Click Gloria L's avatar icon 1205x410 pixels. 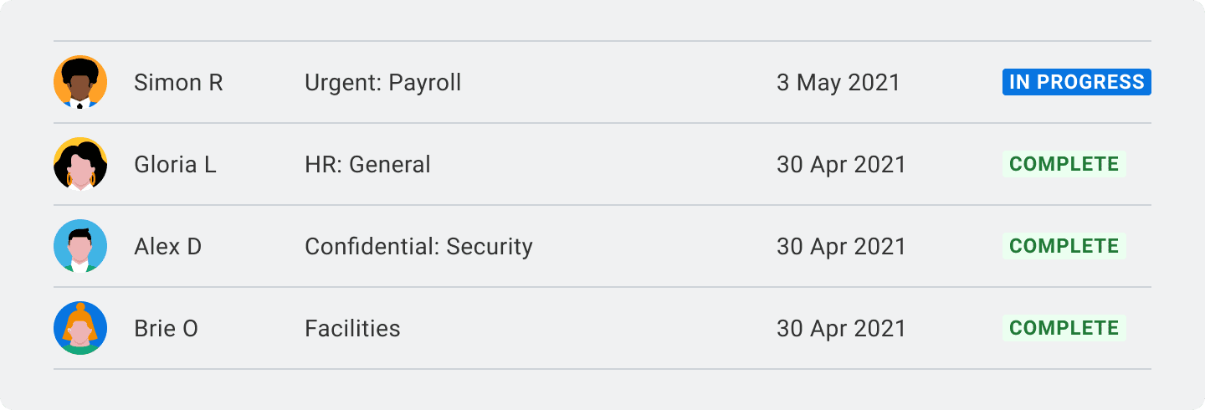click(80, 164)
